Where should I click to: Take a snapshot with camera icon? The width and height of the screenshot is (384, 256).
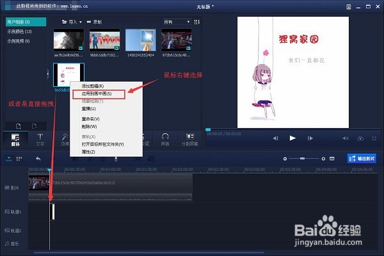pos(360,139)
